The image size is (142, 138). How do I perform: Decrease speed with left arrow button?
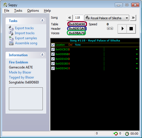click(108, 28)
